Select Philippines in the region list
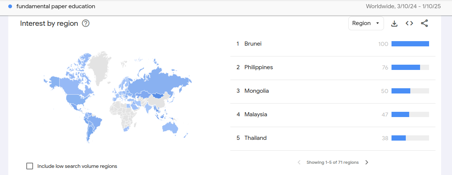The height and width of the screenshot is (175, 452). [333, 68]
